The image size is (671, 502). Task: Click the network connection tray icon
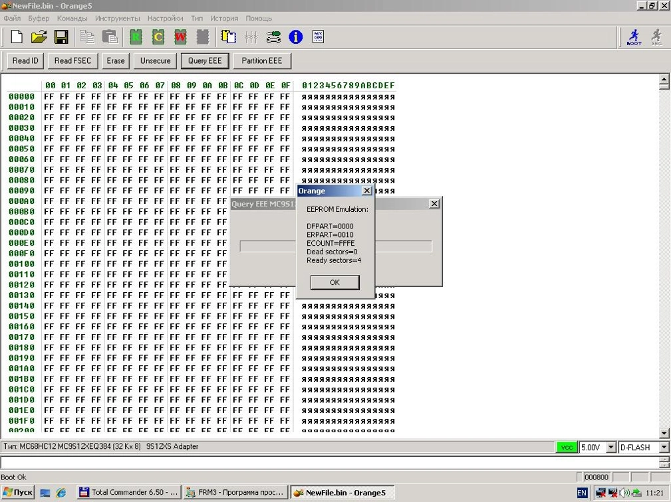coord(601,493)
